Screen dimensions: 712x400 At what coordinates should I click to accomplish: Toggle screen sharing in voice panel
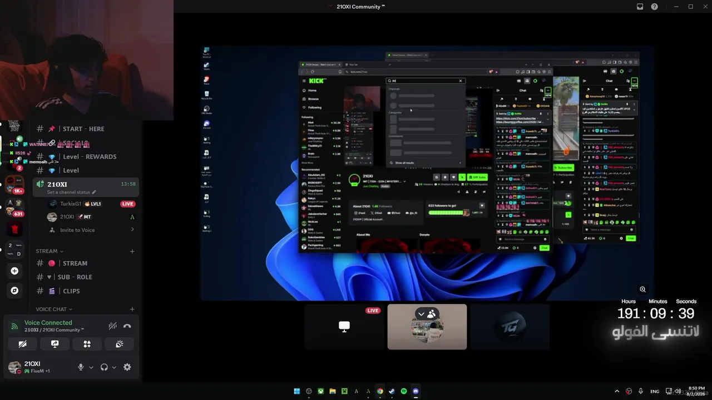[x=55, y=344]
